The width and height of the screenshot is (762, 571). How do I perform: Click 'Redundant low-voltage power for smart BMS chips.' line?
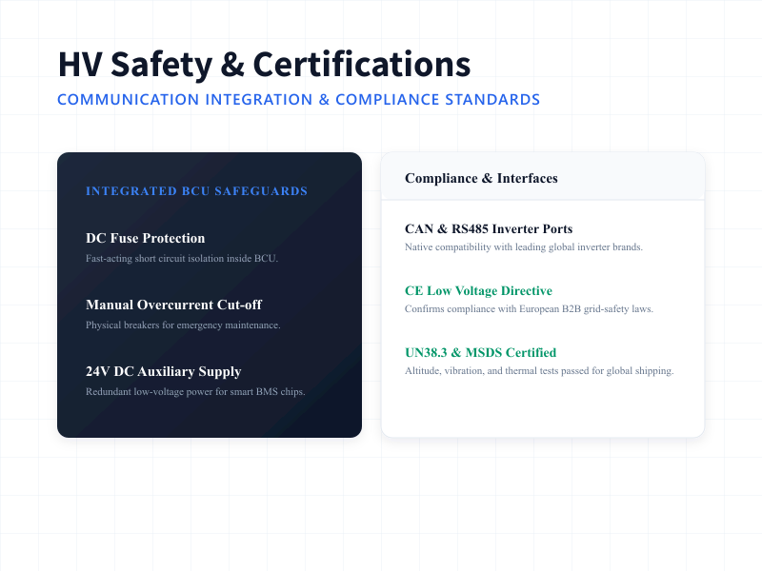tap(195, 391)
